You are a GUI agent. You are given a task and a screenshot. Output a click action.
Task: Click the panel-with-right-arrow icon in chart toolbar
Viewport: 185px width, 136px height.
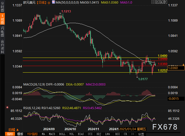(x=165, y=2)
